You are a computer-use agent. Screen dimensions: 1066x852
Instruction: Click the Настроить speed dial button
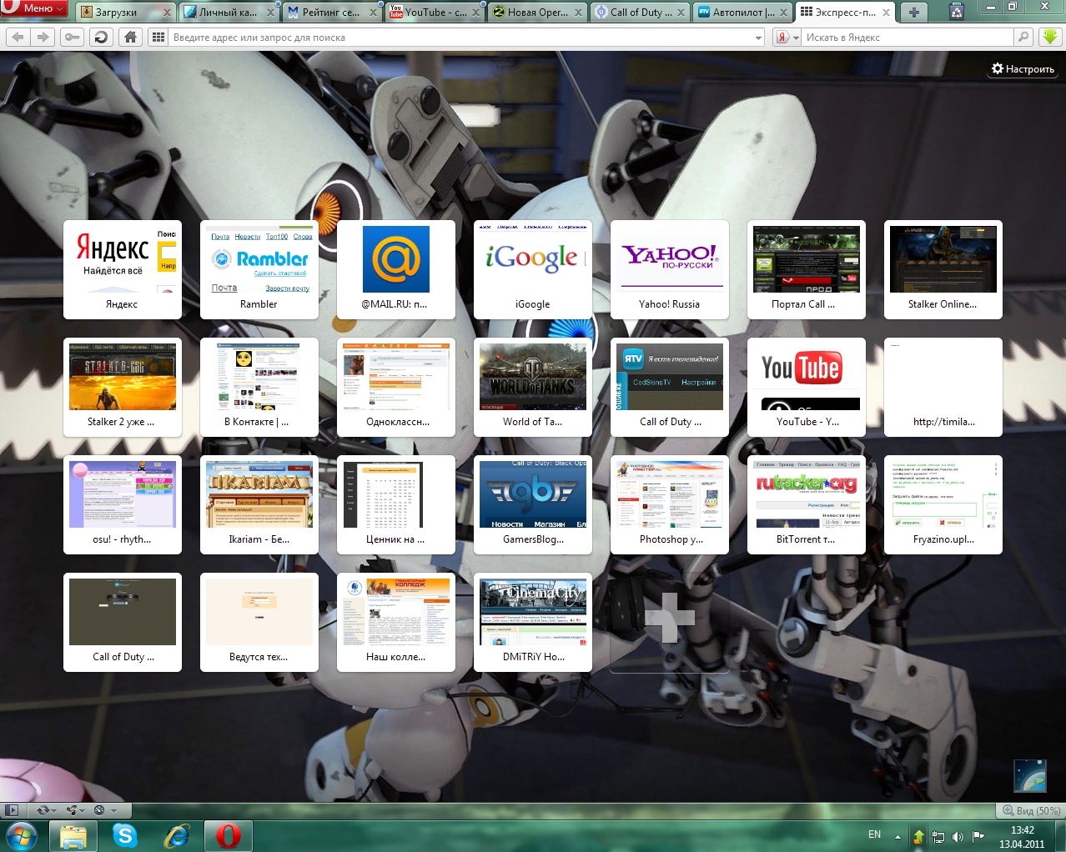1023,69
